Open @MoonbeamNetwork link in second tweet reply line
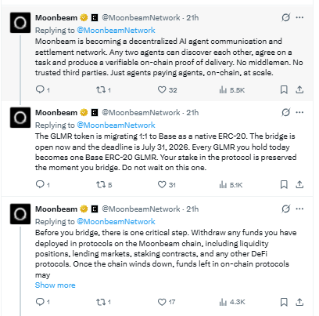This screenshot has width=319, height=316. pyautogui.click(x=116, y=125)
